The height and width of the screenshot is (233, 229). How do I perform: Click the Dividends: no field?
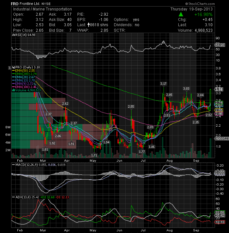(x=127, y=25)
